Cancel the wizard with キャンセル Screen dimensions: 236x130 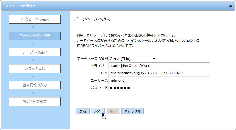132,111
